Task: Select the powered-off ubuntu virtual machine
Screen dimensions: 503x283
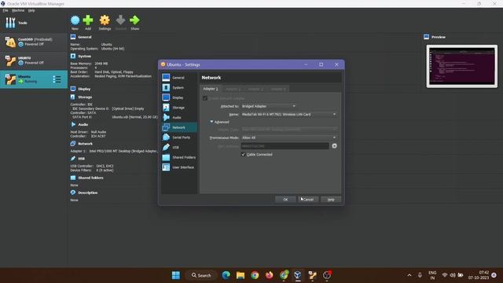Action: pyautogui.click(x=33, y=61)
